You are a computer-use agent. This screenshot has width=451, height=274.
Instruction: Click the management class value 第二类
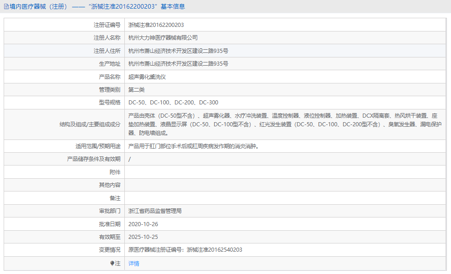click(x=136, y=90)
